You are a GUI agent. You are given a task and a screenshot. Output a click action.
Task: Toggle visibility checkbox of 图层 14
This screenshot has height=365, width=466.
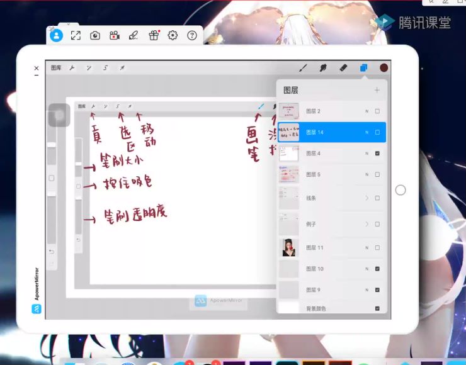377,132
